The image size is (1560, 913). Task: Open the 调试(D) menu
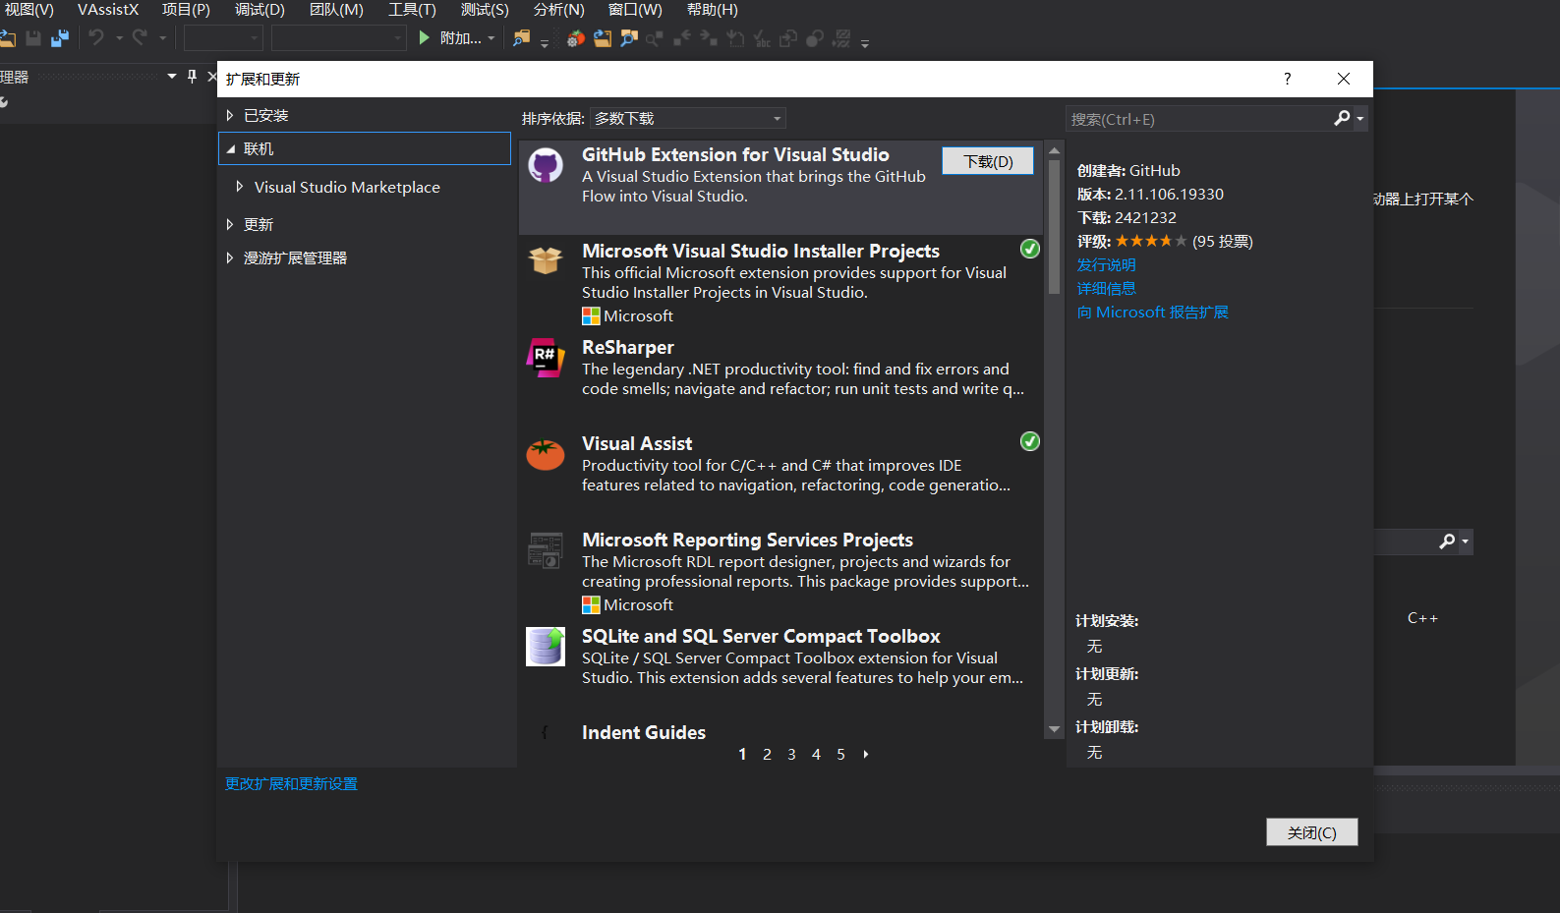(x=260, y=10)
